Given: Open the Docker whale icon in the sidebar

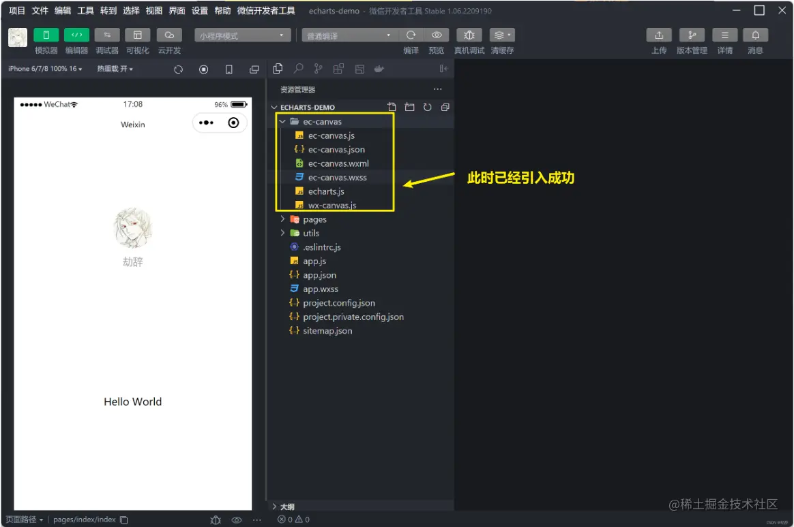Looking at the screenshot, I should pos(379,69).
